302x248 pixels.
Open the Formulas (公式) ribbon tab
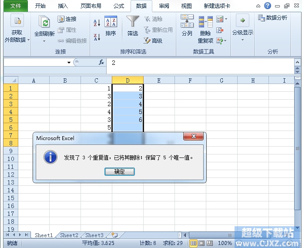(x=119, y=6)
